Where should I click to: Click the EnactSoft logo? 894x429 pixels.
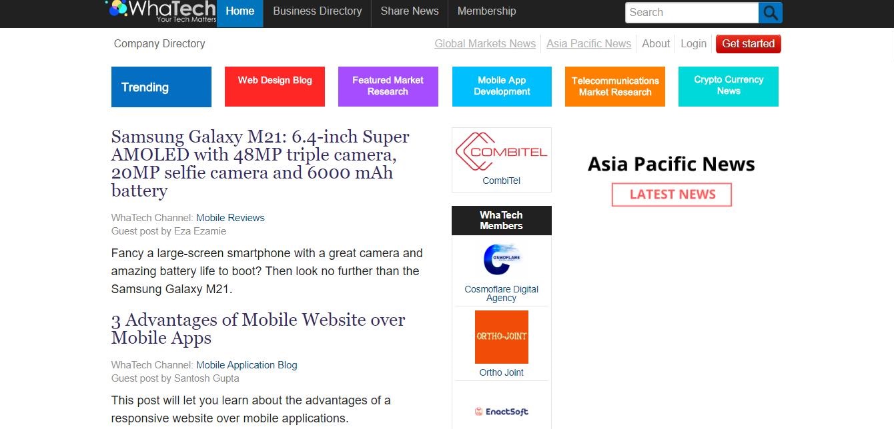click(x=502, y=412)
